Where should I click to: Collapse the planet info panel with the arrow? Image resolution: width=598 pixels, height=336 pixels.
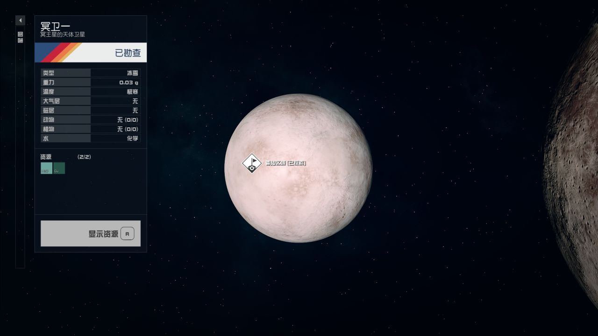click(20, 21)
